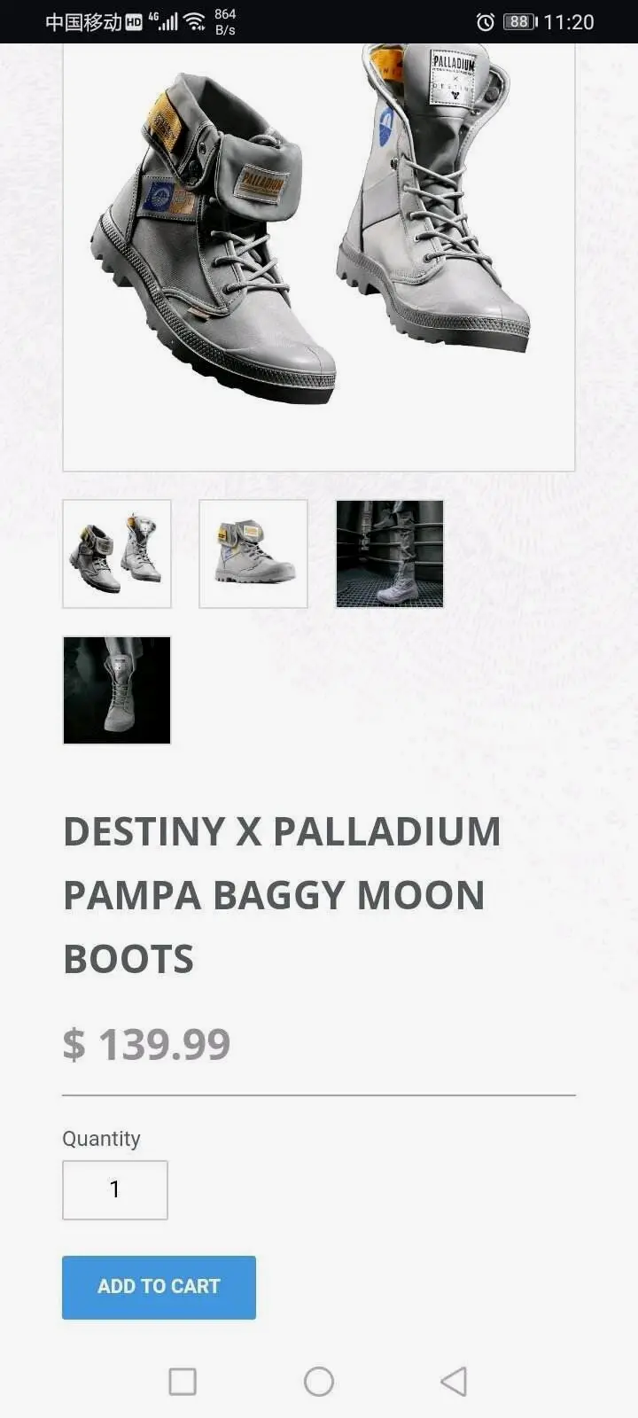
Task: Select the two-boots pair thumbnail
Action: 117,554
